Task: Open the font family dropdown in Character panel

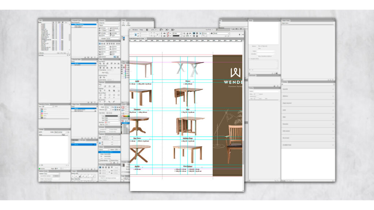Action: tap(109, 23)
